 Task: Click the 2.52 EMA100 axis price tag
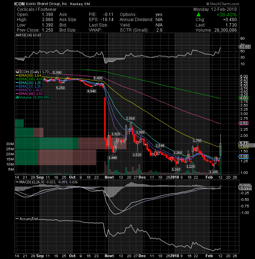243,123
